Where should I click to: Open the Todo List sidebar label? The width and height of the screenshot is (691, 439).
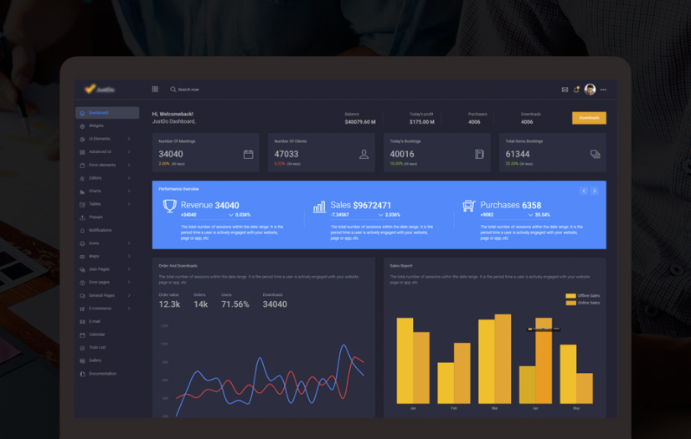tap(97, 348)
